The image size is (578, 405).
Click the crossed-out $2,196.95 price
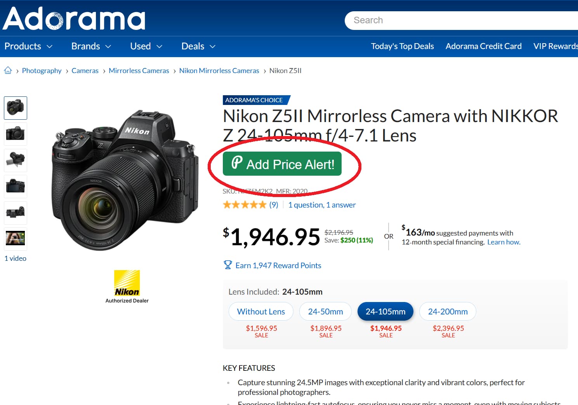pos(339,232)
